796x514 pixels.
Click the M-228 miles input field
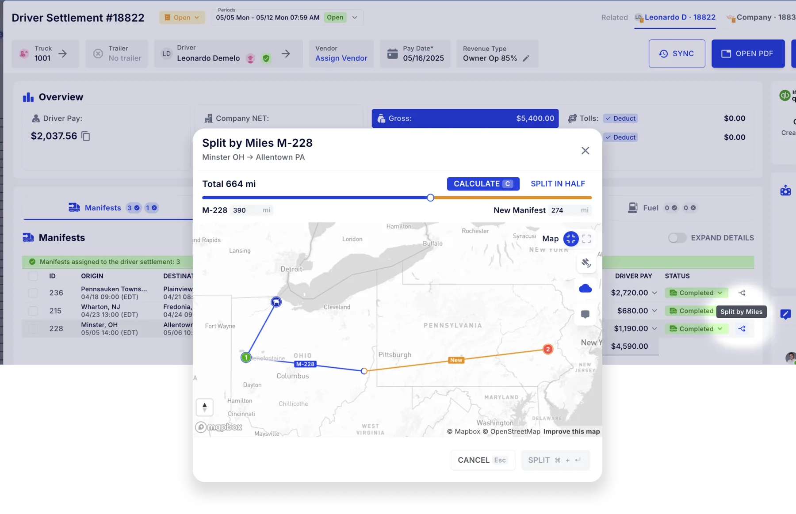pos(251,210)
